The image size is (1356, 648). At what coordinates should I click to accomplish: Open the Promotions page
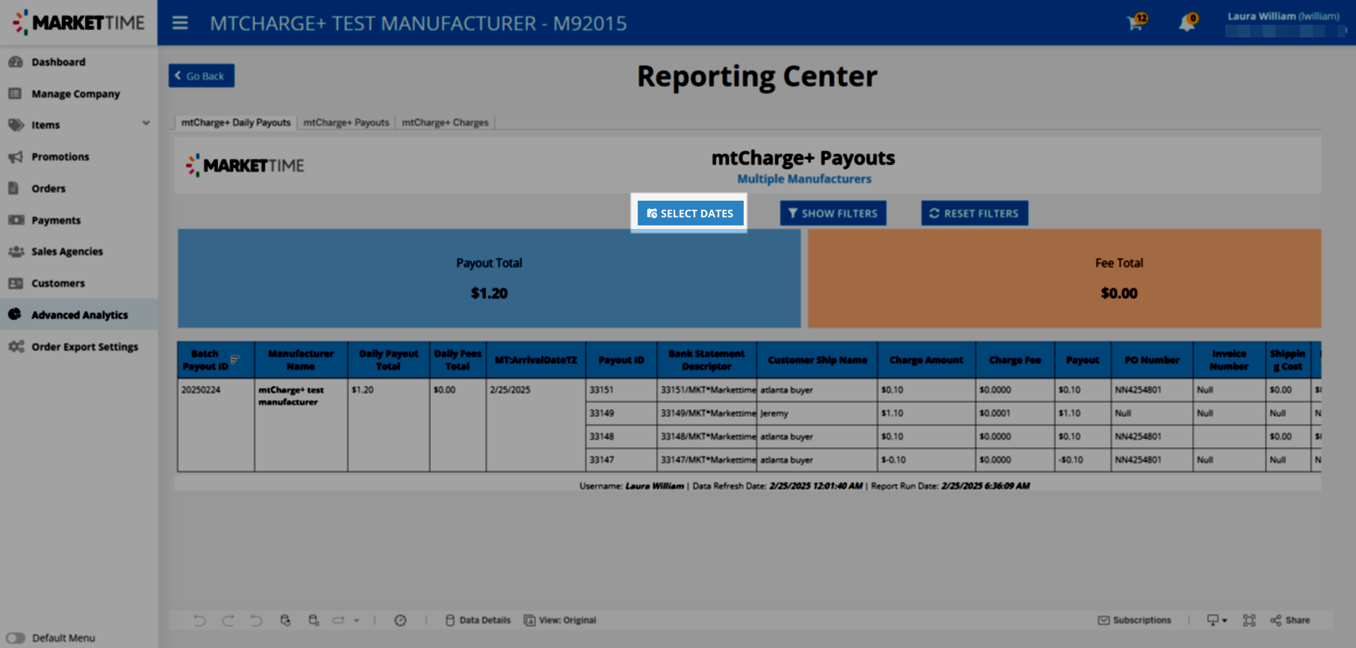(x=60, y=157)
